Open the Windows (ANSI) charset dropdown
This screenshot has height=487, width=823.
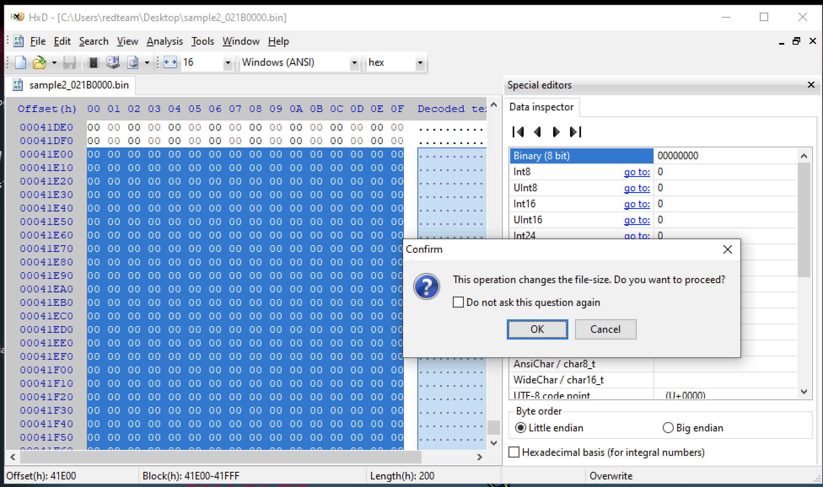tap(354, 63)
